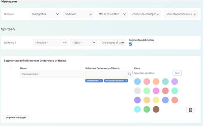
Task: Open the Staafgrafiek display type dropdown
Action: coord(45,14)
